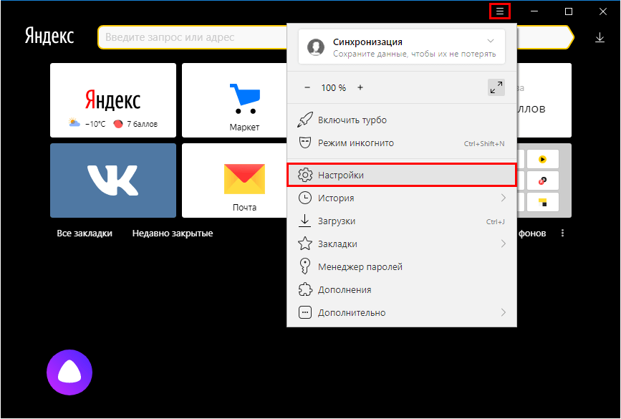Image resolution: width=621 pixels, height=419 pixels.
Task: Increase zoom with plus button
Action: 360,87
